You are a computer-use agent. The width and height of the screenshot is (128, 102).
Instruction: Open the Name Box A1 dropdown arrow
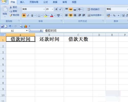(27, 31)
